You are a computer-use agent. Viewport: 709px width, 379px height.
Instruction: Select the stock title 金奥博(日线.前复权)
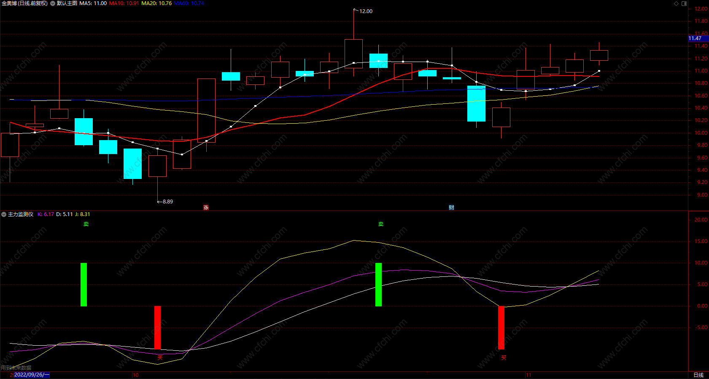(24, 3)
